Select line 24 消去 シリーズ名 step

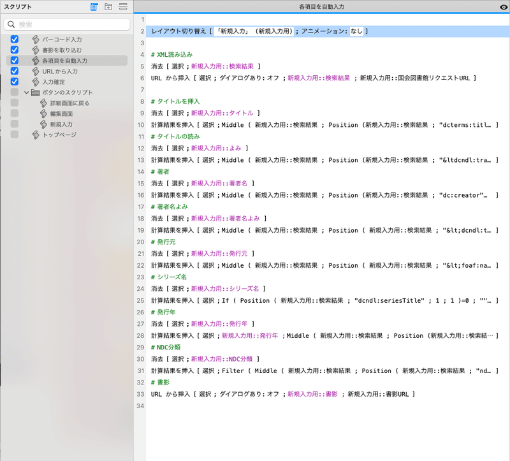click(x=208, y=289)
